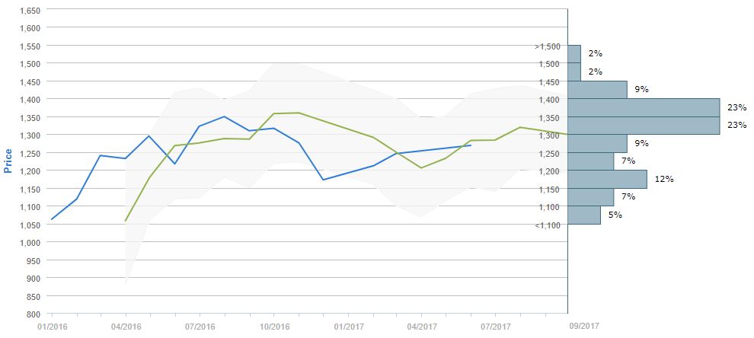This screenshot has width=754, height=338.
Task: Select the 7% bar between 1,250 and 1,200
Action: click(x=590, y=161)
